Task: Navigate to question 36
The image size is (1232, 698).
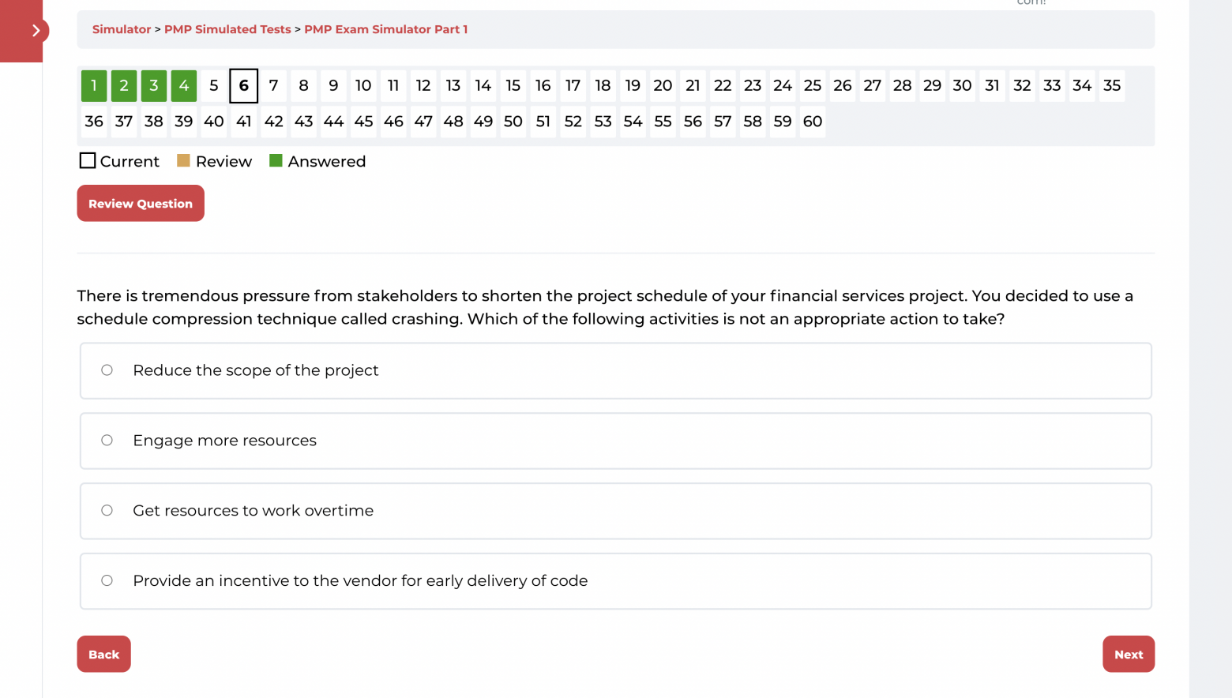Action: (x=94, y=122)
